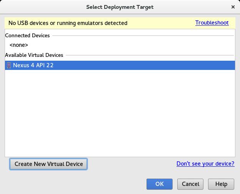This screenshot has width=240, height=194.
Task: Open the "Don't see your device?" link
Action: point(205,164)
